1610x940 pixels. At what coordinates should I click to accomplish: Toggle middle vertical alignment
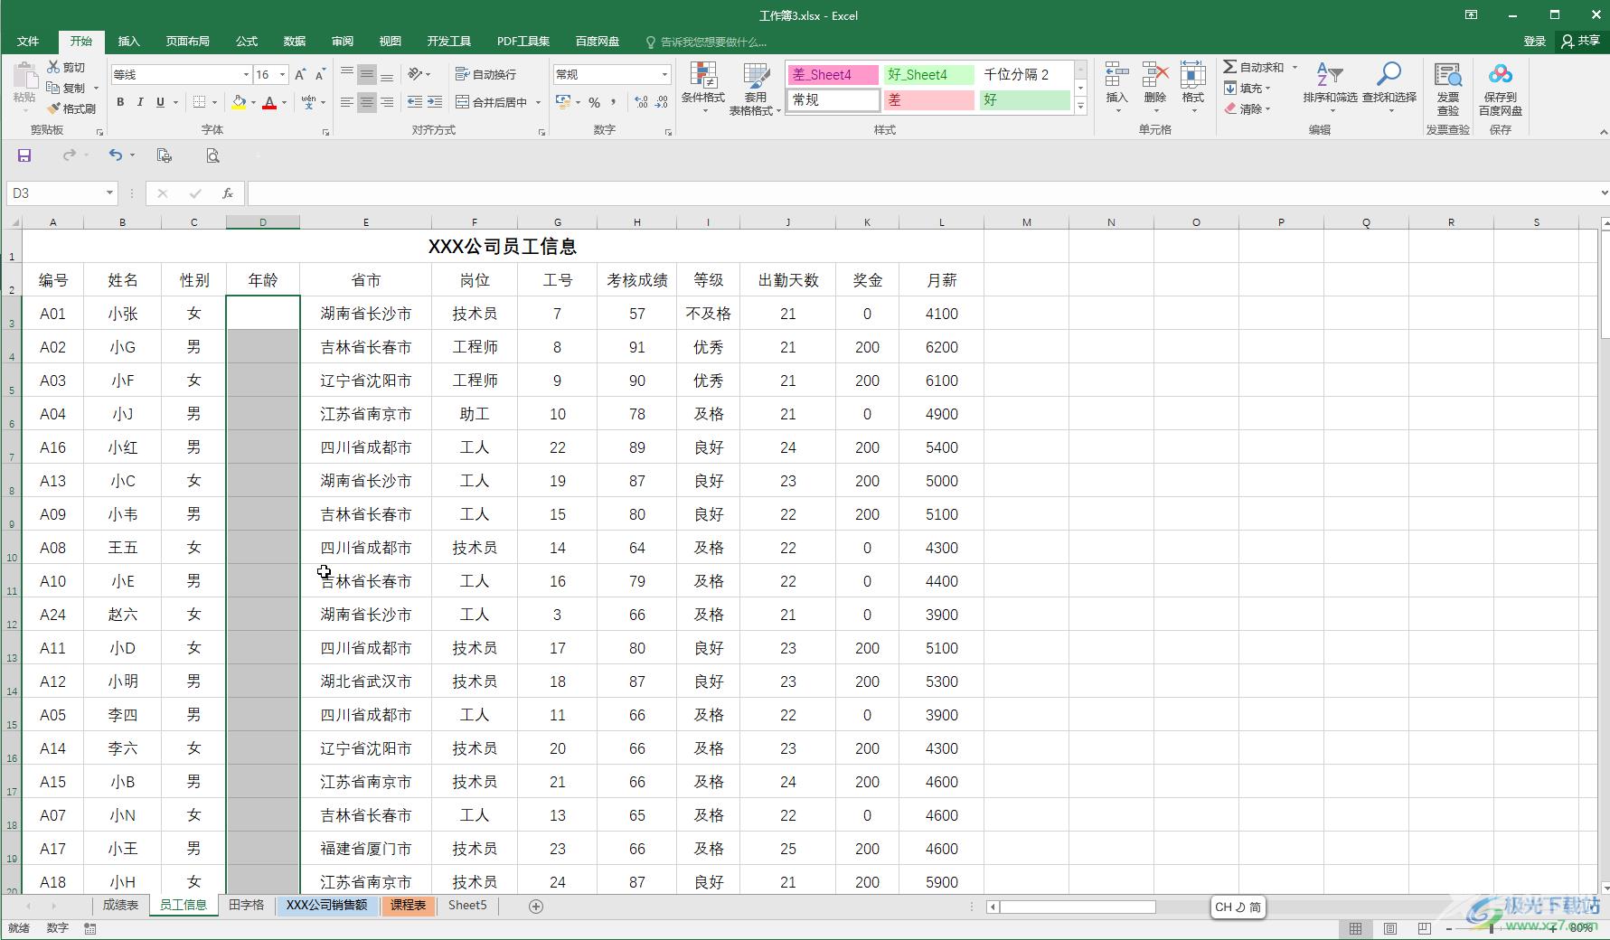click(366, 74)
